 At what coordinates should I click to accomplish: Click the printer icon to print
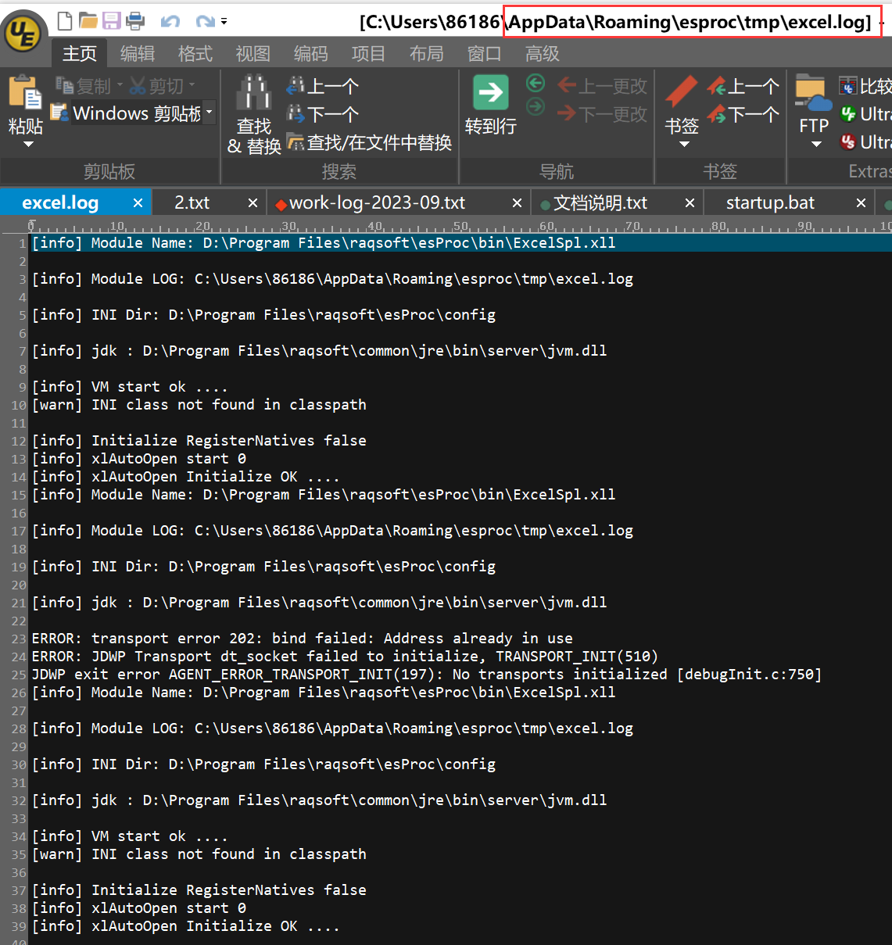(135, 21)
